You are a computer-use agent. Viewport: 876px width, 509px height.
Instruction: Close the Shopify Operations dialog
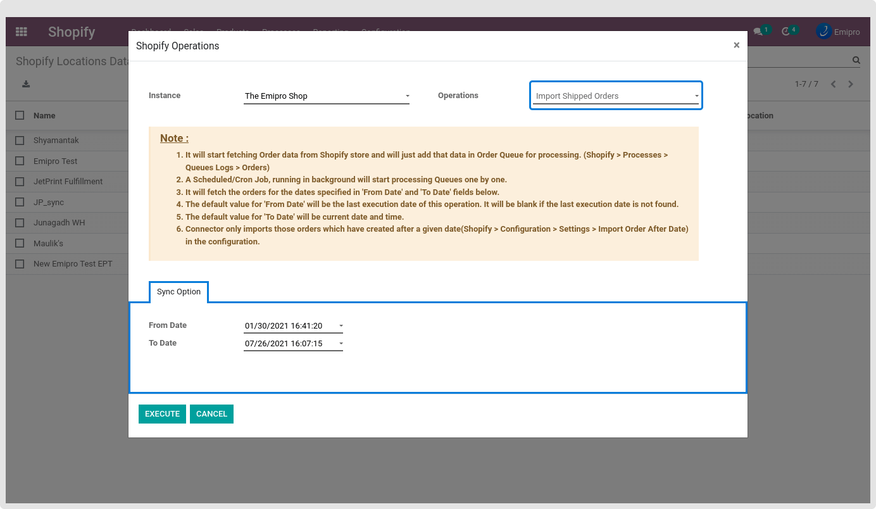[x=736, y=46]
